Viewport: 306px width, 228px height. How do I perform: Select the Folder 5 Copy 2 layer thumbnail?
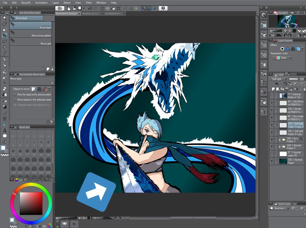tap(283, 125)
